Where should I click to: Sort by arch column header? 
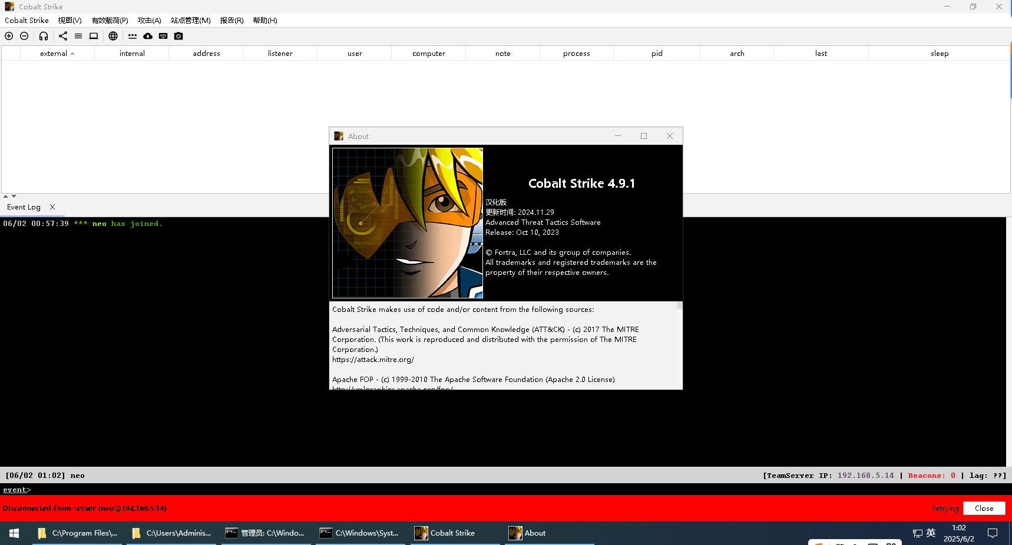pos(737,53)
